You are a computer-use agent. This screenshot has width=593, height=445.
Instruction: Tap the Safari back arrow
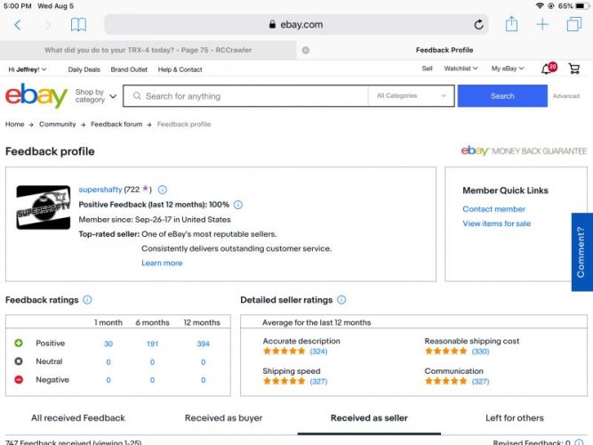(18, 25)
